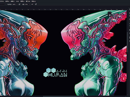This screenshot has width=130, height=97.
Task: Expand the flow slider dropdown arrow
Action: [30, 4]
